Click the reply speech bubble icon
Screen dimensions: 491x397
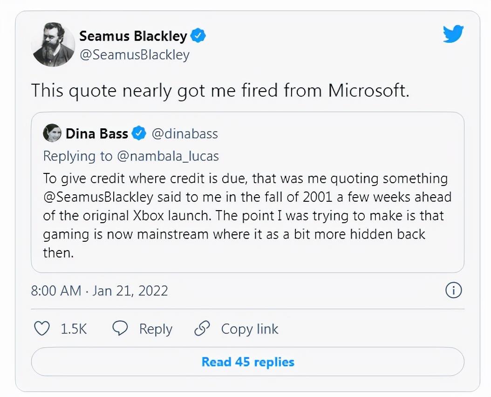click(x=120, y=329)
